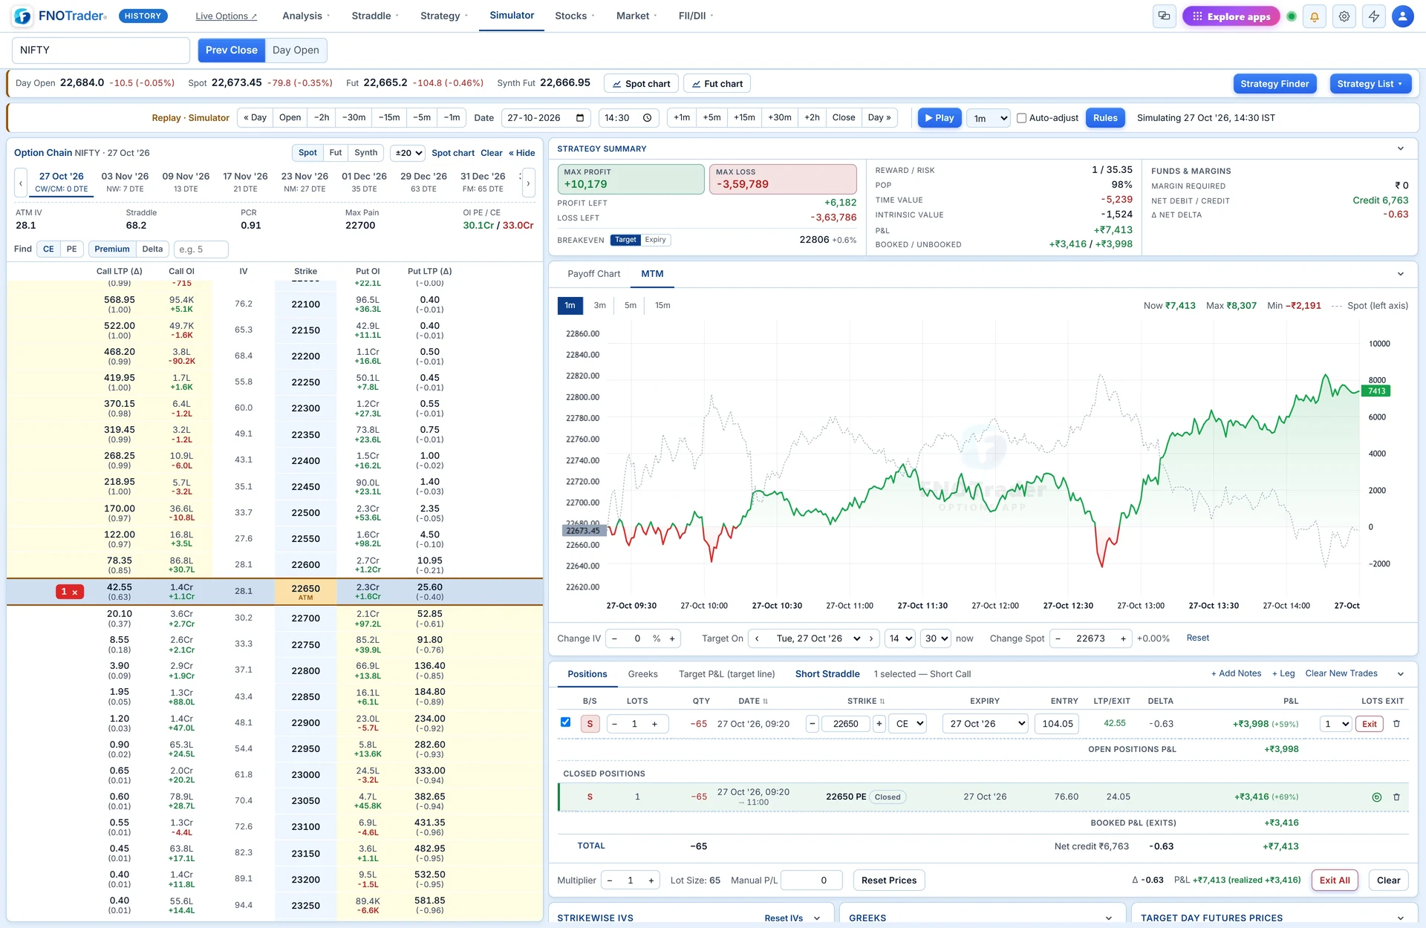Collapse the Strategy Summary panel
The height and width of the screenshot is (928, 1426).
tap(1401, 148)
